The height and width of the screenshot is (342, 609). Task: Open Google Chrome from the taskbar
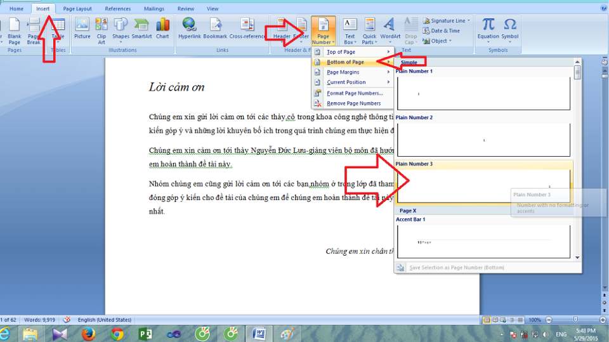(x=117, y=334)
